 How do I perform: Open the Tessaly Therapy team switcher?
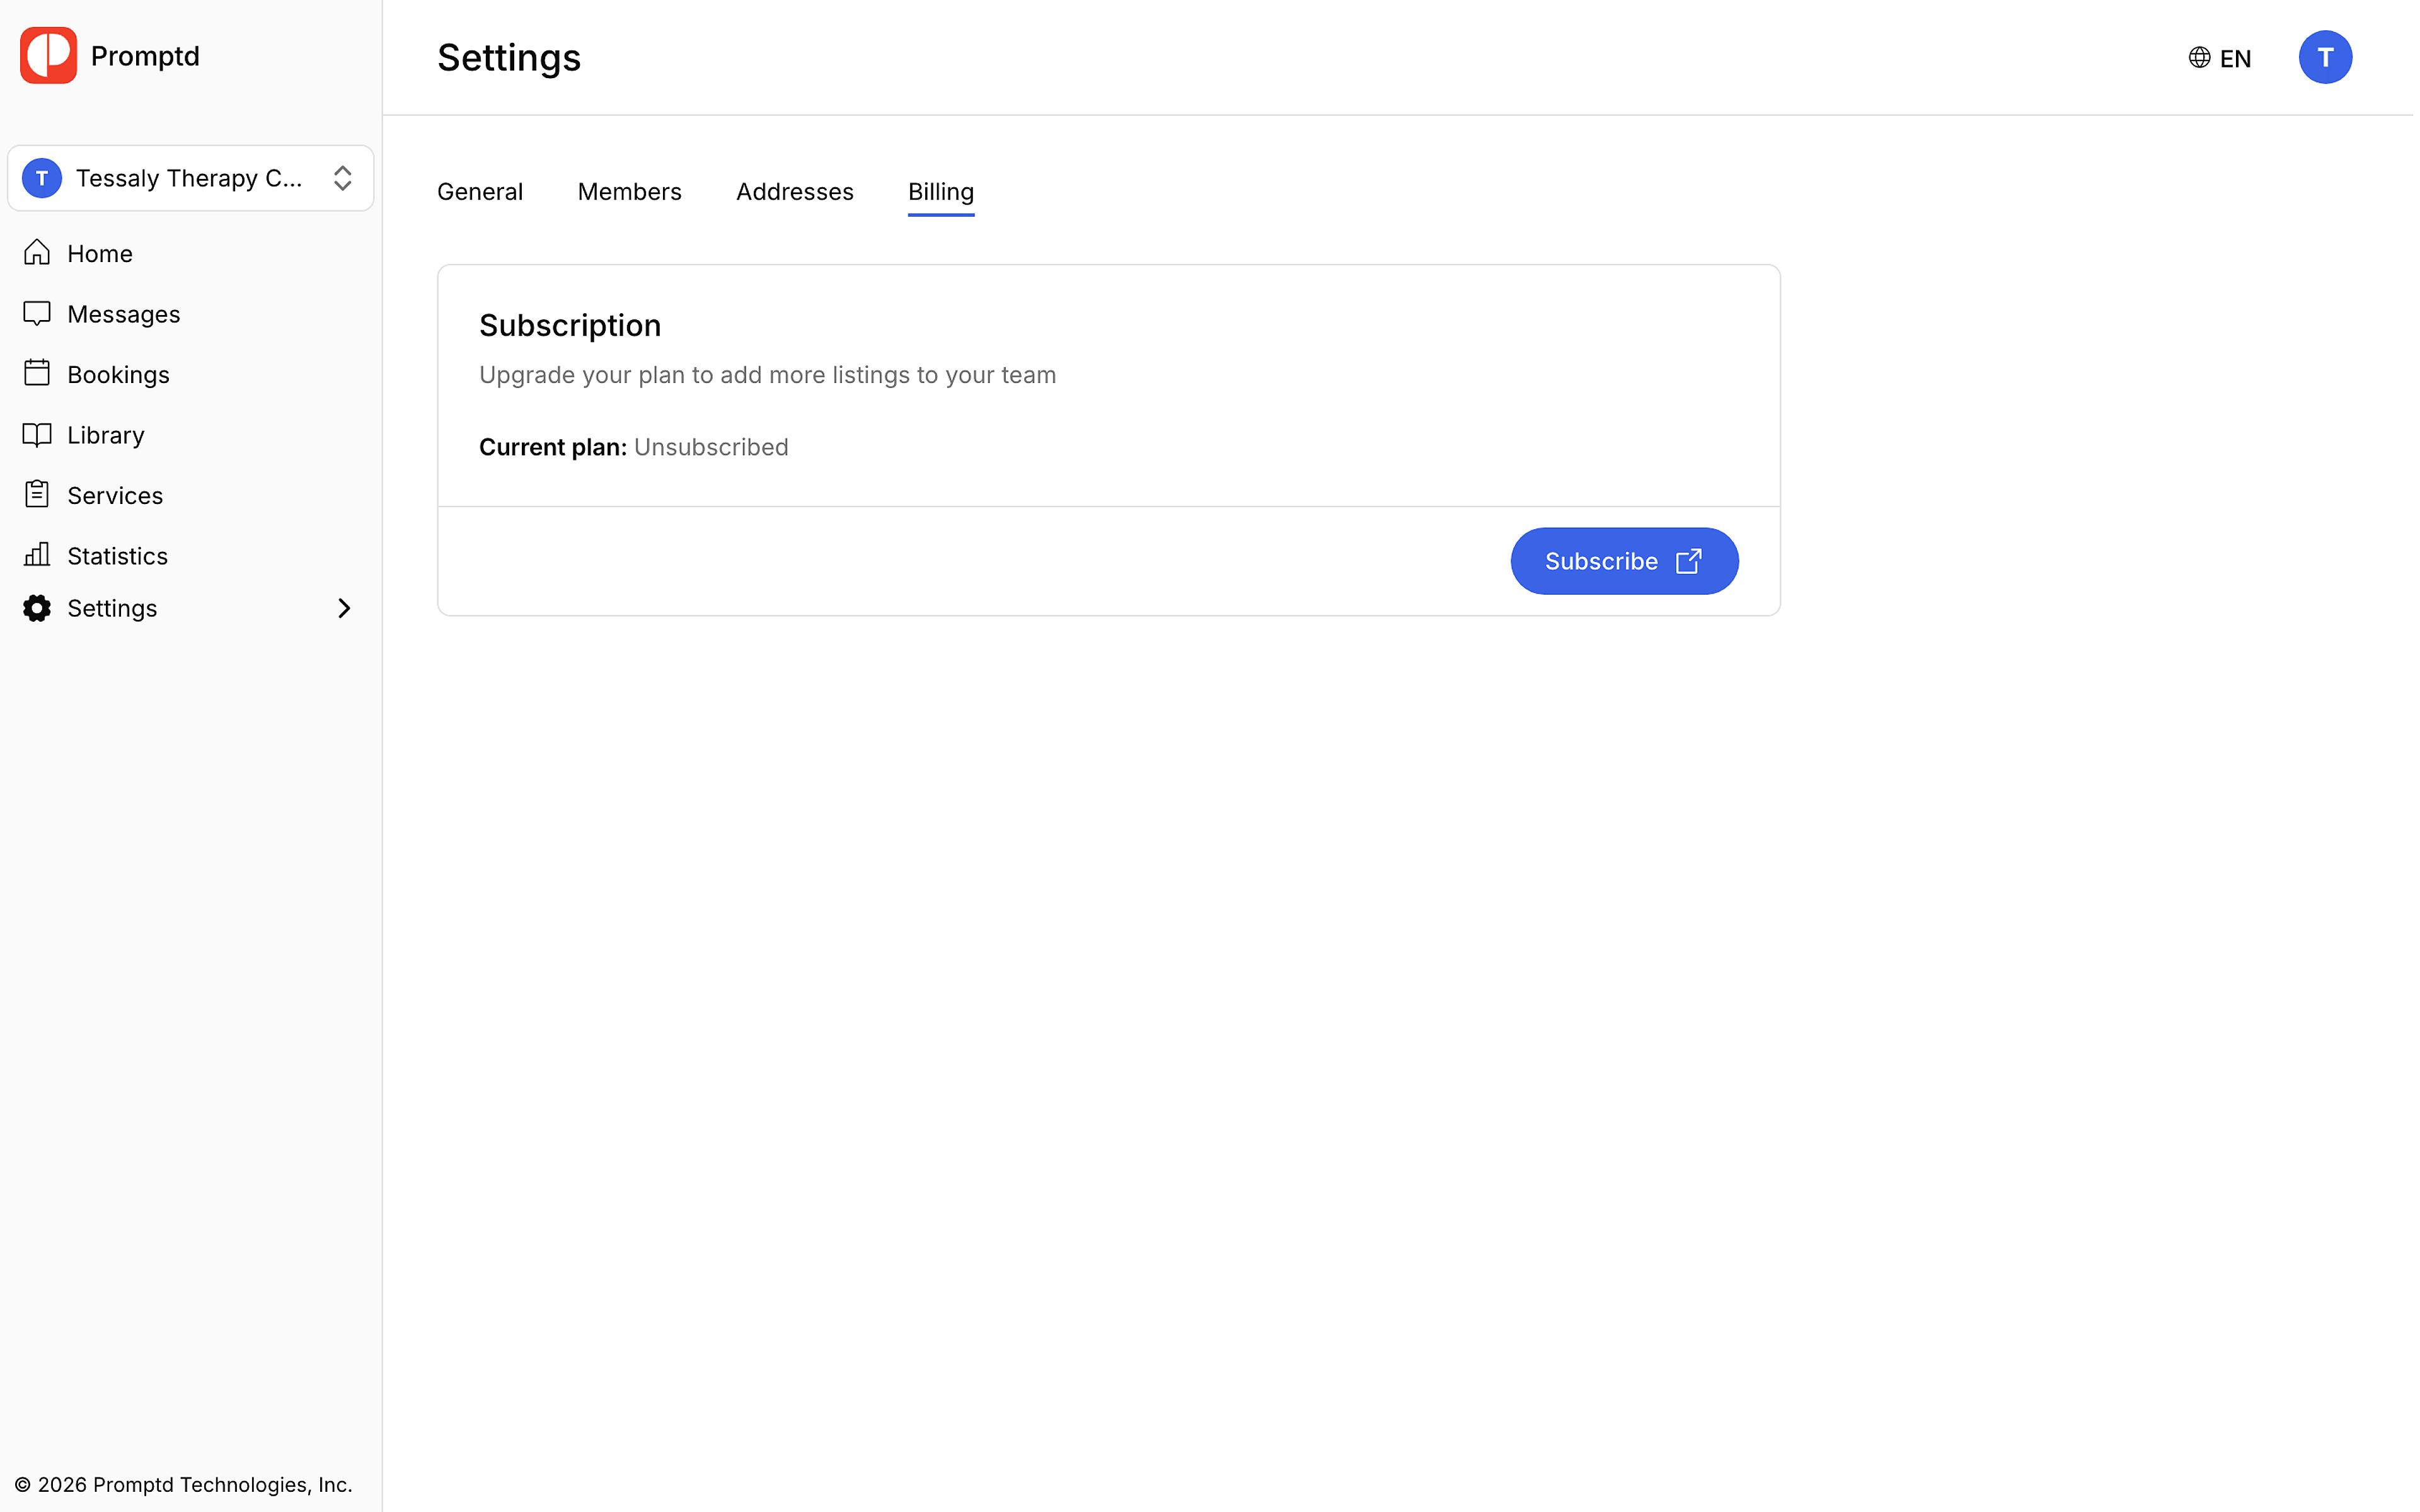[x=191, y=178]
